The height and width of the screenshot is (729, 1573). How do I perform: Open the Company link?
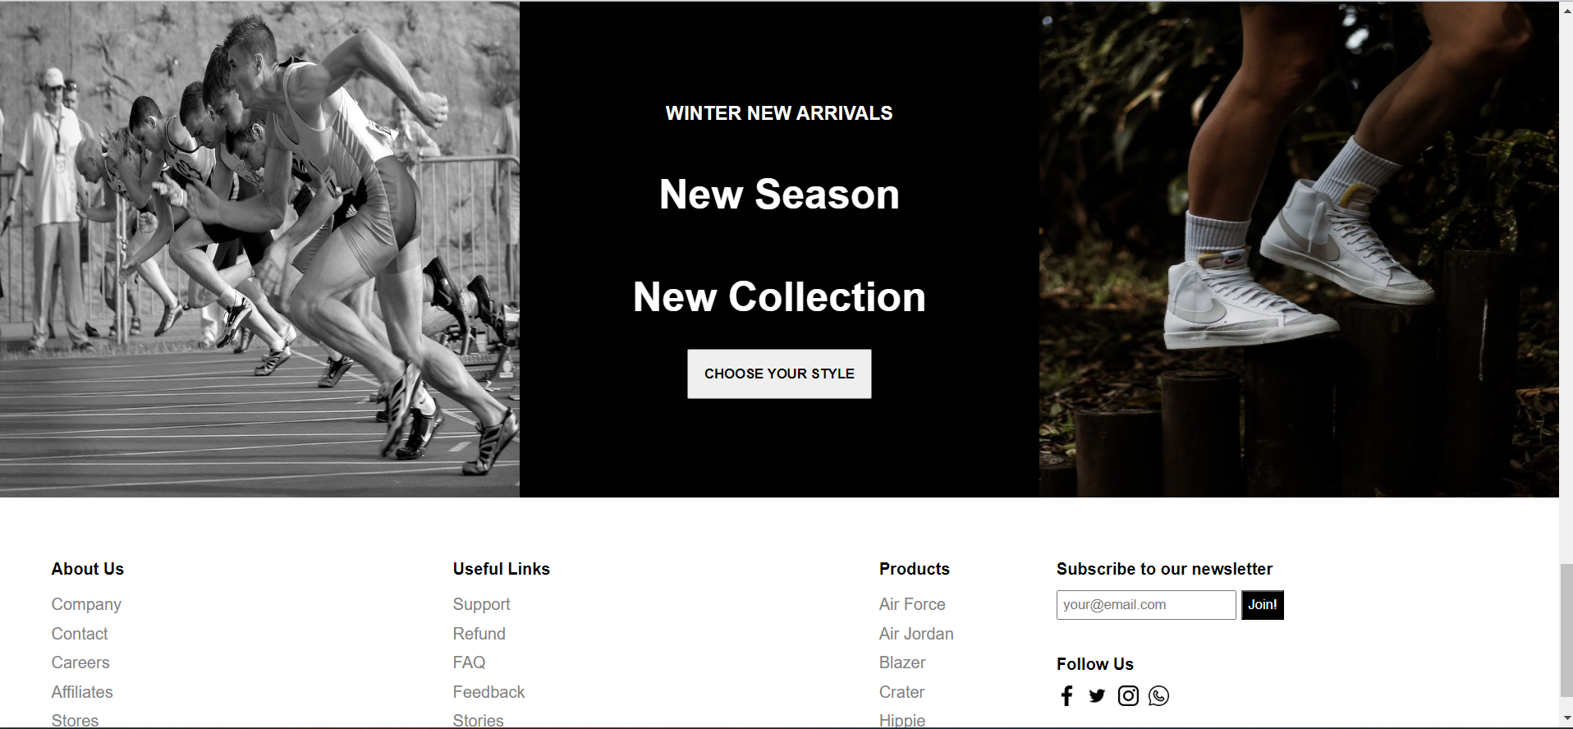(x=86, y=604)
